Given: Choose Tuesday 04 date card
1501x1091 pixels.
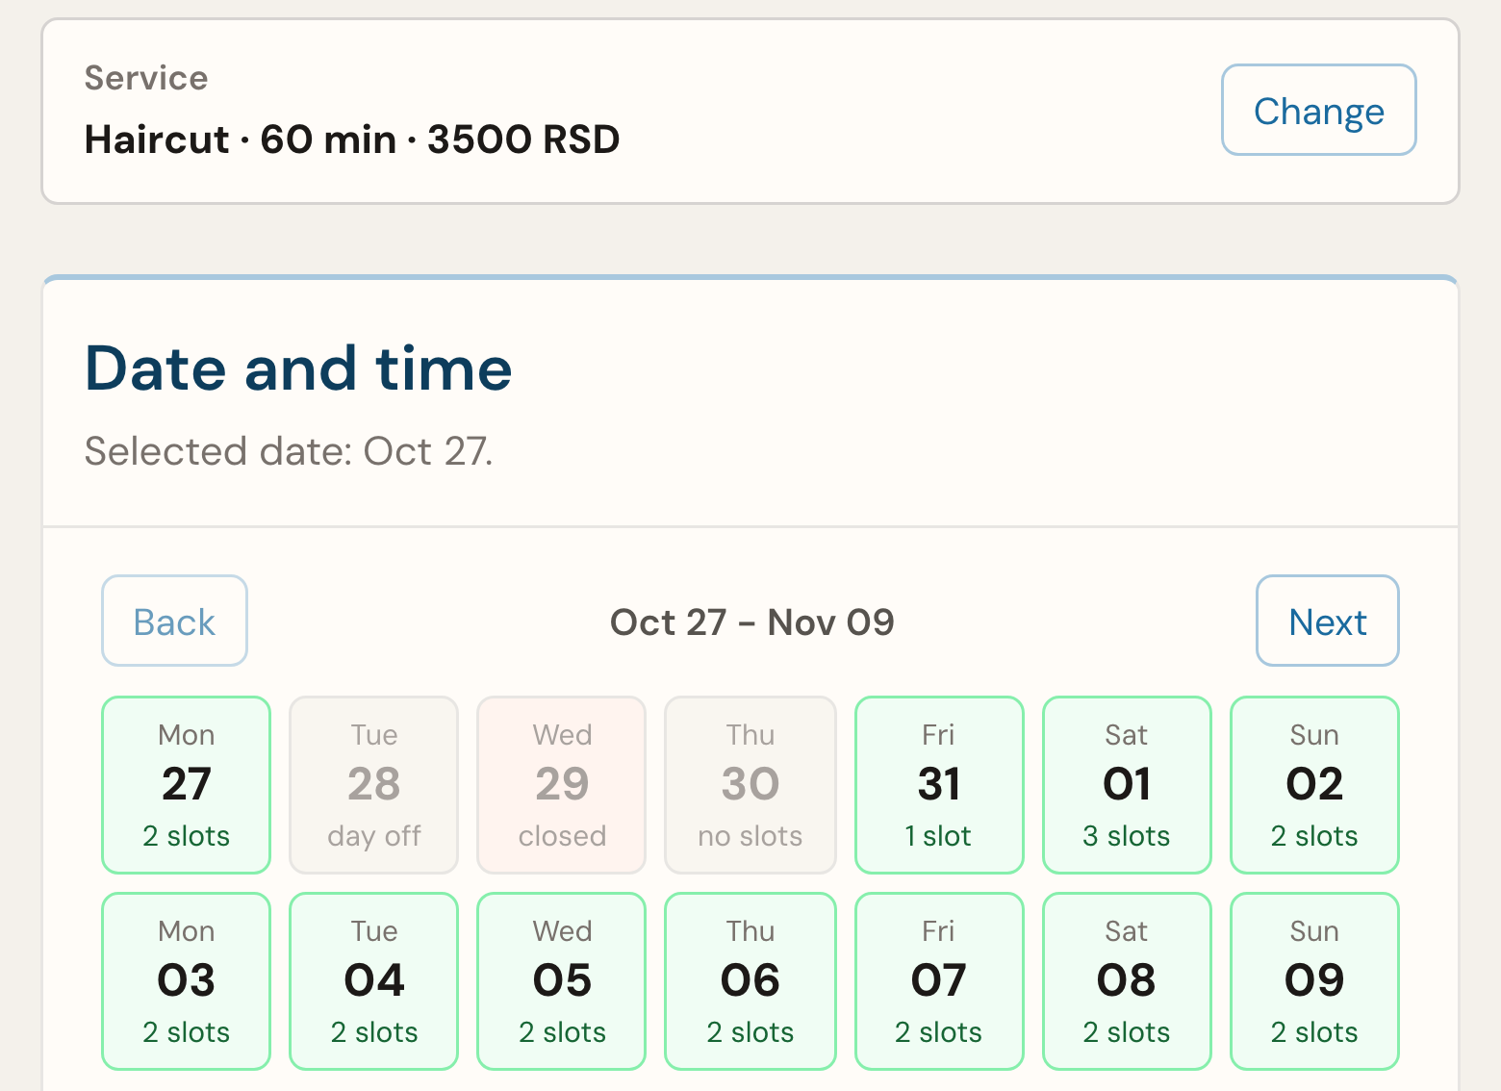Looking at the screenshot, I should (x=373, y=981).
